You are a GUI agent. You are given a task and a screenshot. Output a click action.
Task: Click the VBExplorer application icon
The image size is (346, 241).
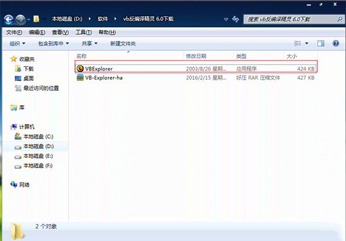pyautogui.click(x=80, y=68)
